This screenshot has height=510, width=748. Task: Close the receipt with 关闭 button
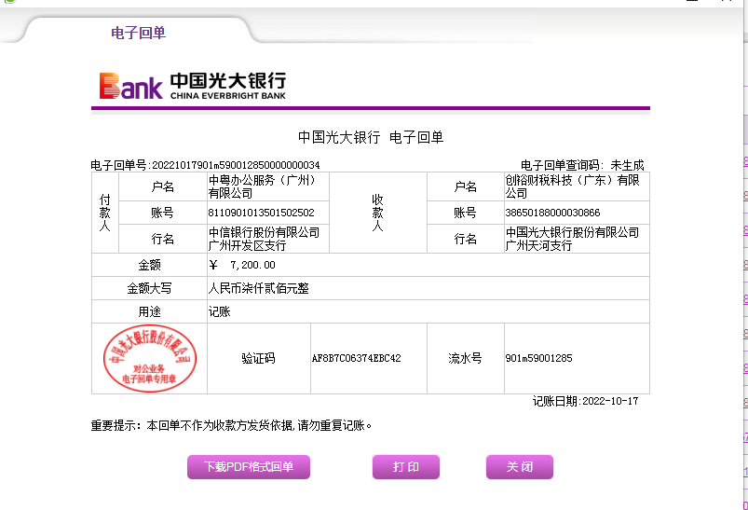click(520, 466)
